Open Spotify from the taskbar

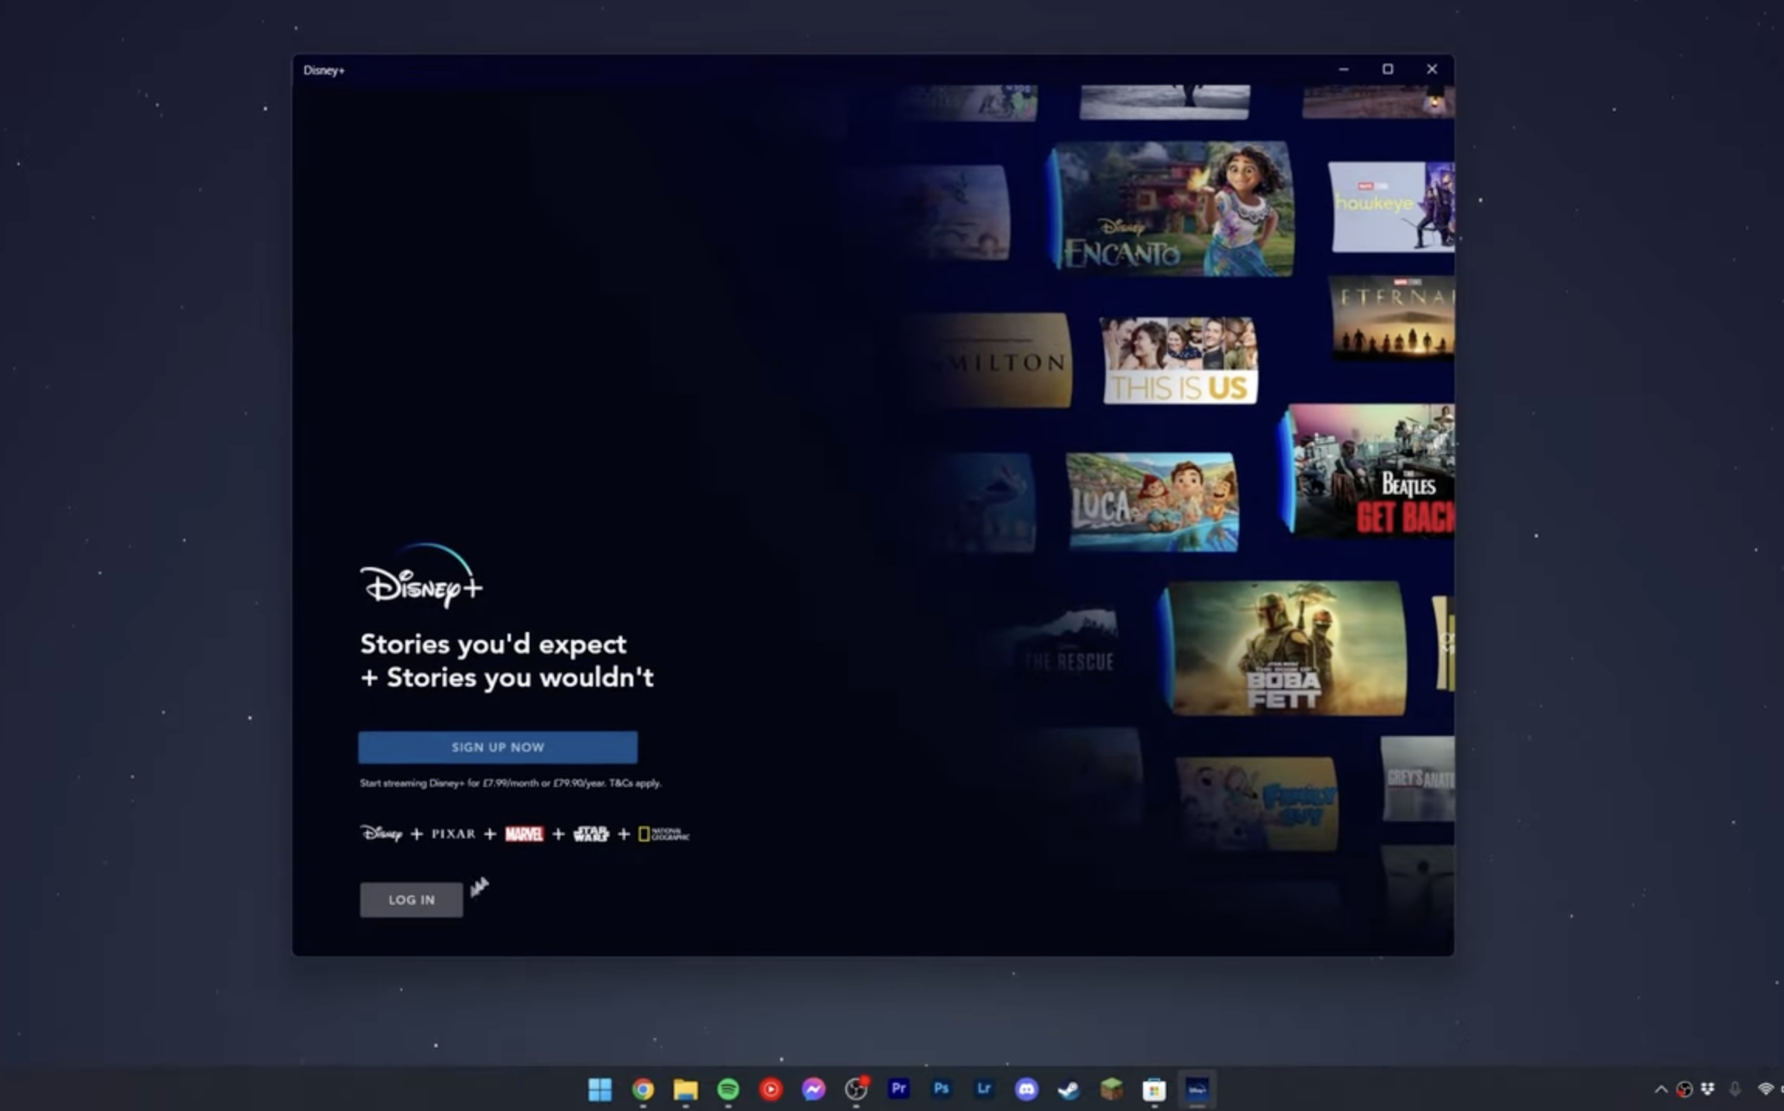point(728,1089)
